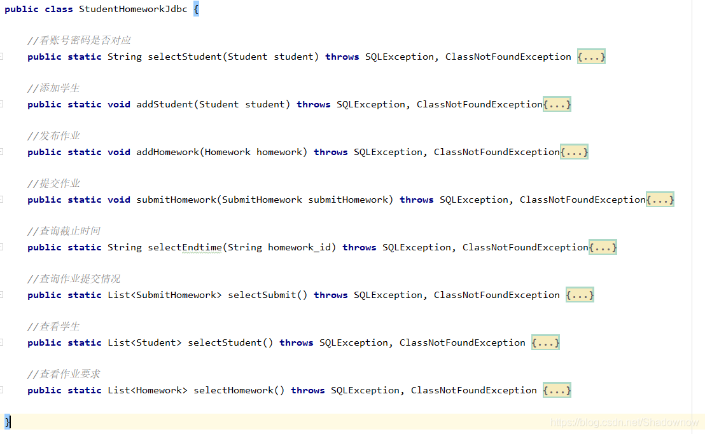Expand folded body of addHomework method
This screenshot has height=434, width=705.
[x=574, y=152]
